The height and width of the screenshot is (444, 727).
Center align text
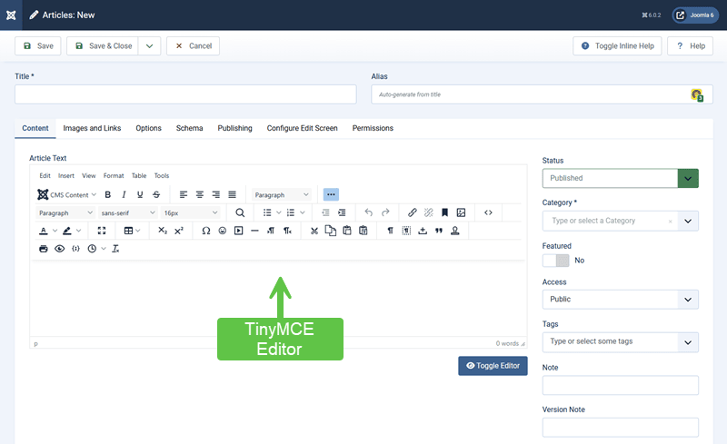[x=200, y=194]
